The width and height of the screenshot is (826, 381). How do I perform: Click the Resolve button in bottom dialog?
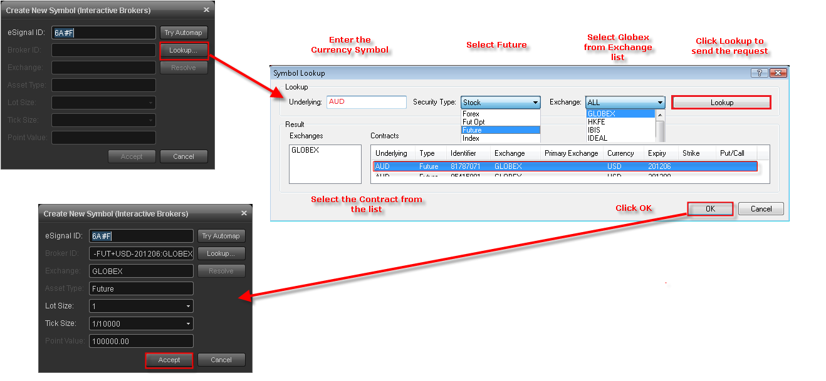tap(221, 271)
